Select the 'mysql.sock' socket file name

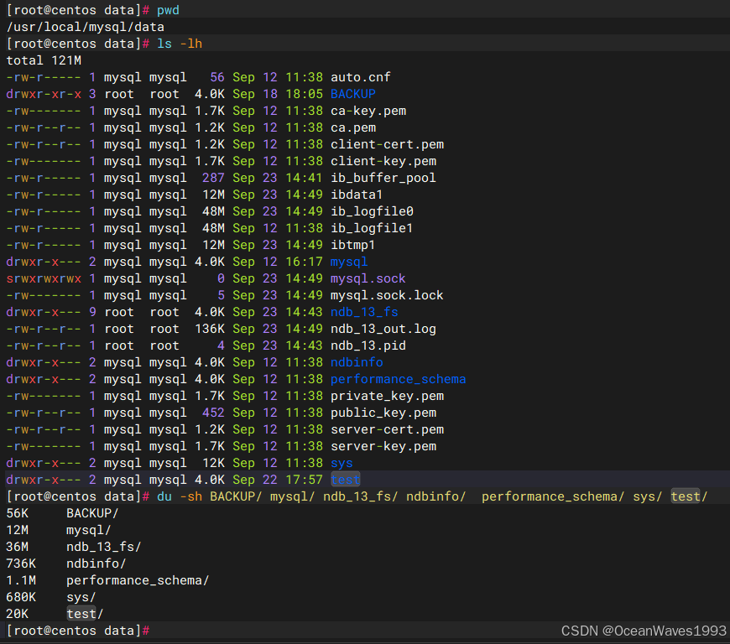(x=368, y=278)
